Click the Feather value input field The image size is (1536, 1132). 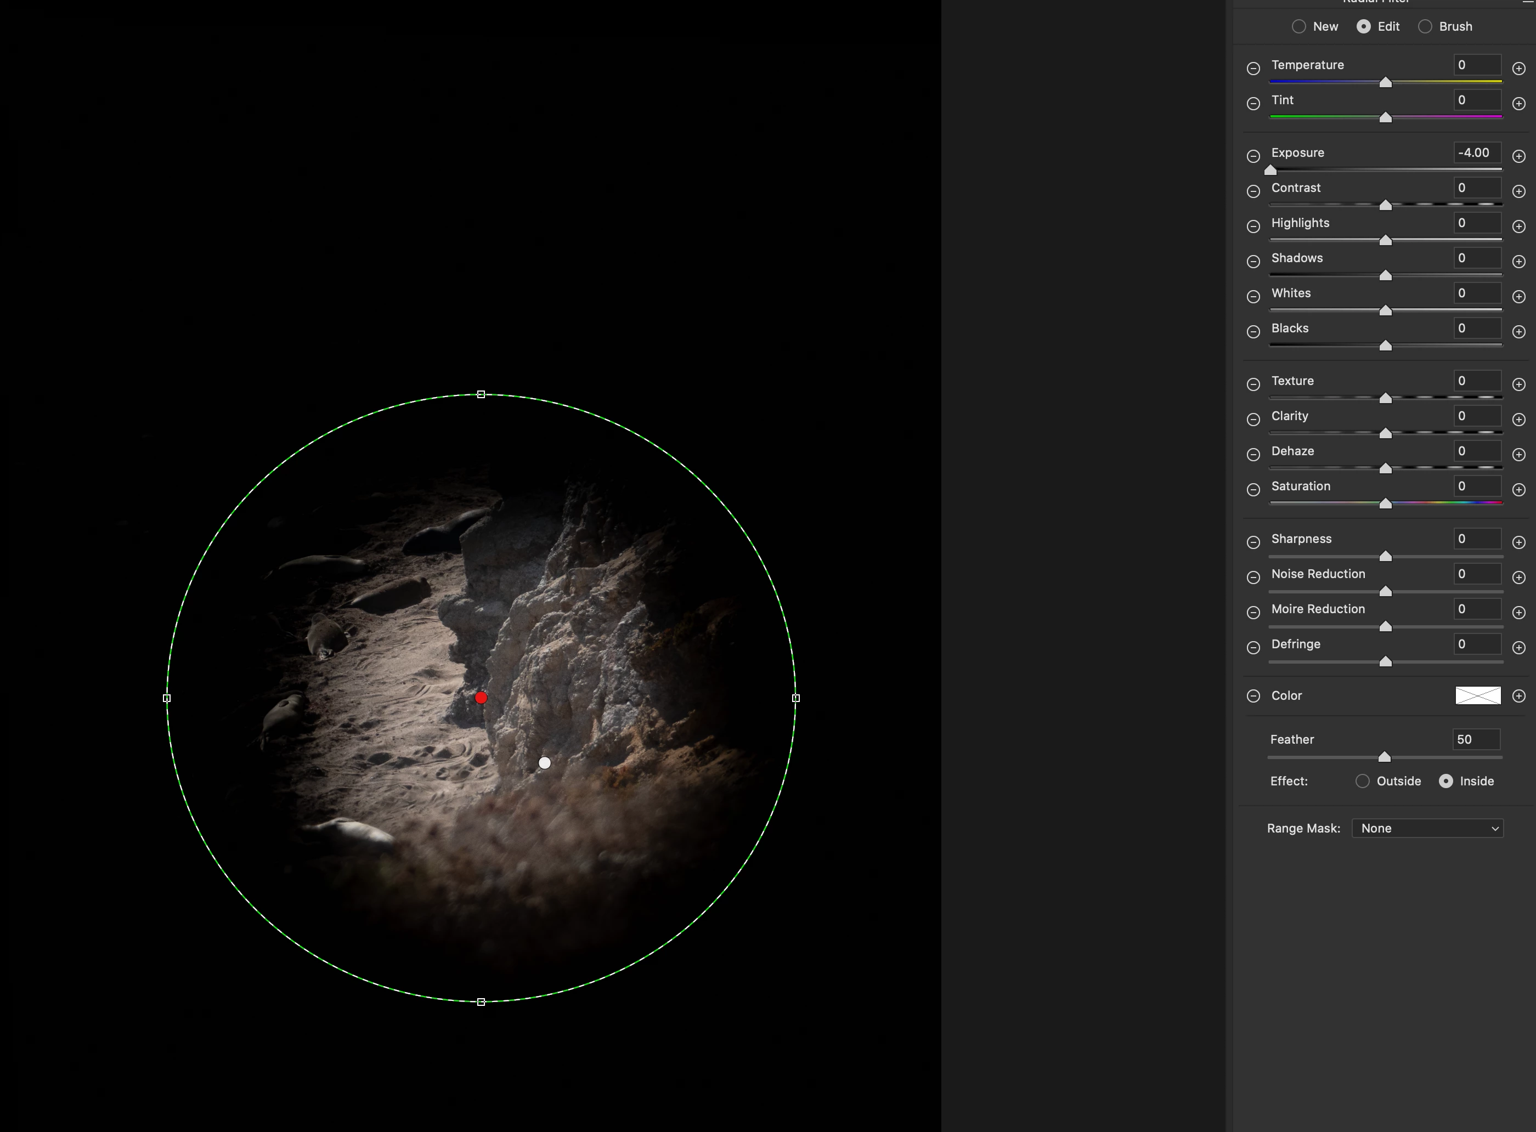coord(1476,739)
